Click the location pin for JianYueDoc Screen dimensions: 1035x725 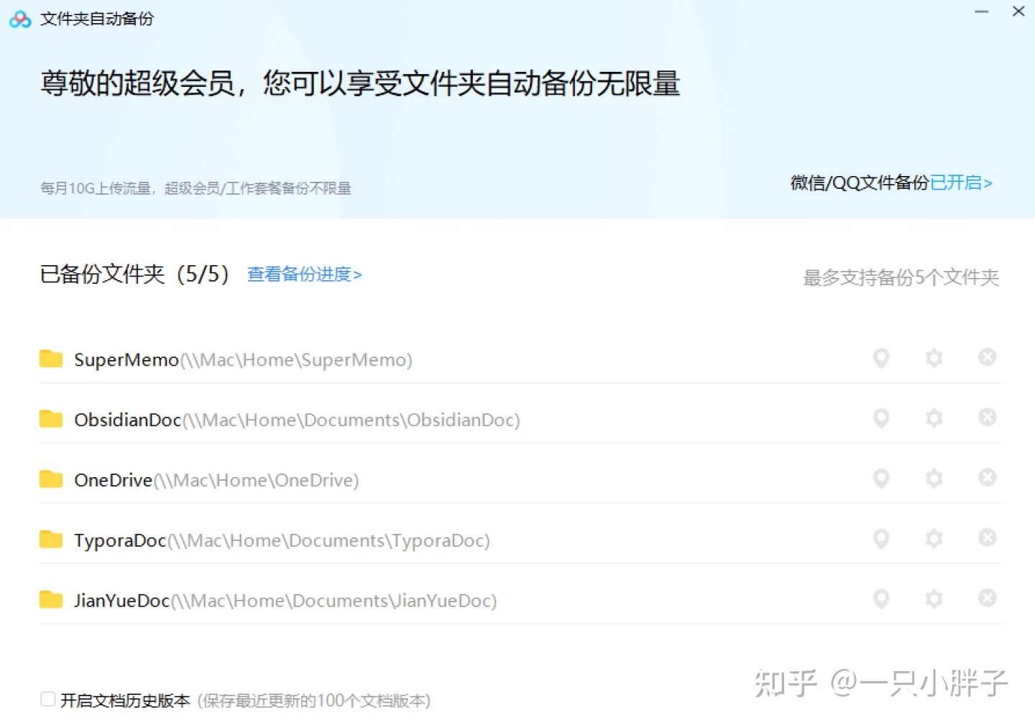(880, 599)
